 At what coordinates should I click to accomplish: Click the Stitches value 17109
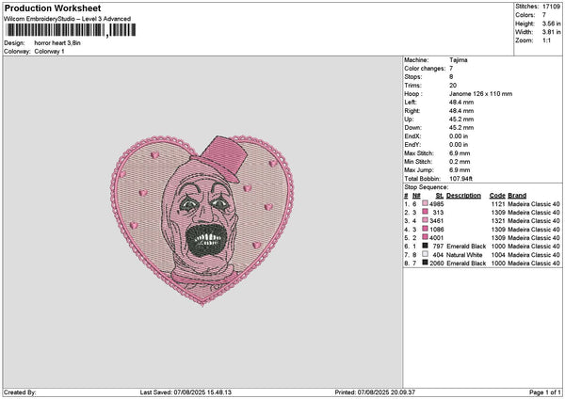(x=551, y=7)
